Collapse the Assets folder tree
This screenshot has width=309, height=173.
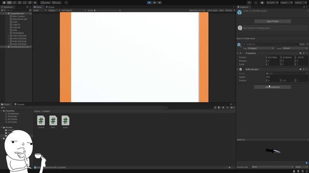pyautogui.click(x=1, y=127)
